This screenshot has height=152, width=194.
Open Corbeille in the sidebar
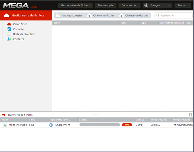click(x=18, y=29)
